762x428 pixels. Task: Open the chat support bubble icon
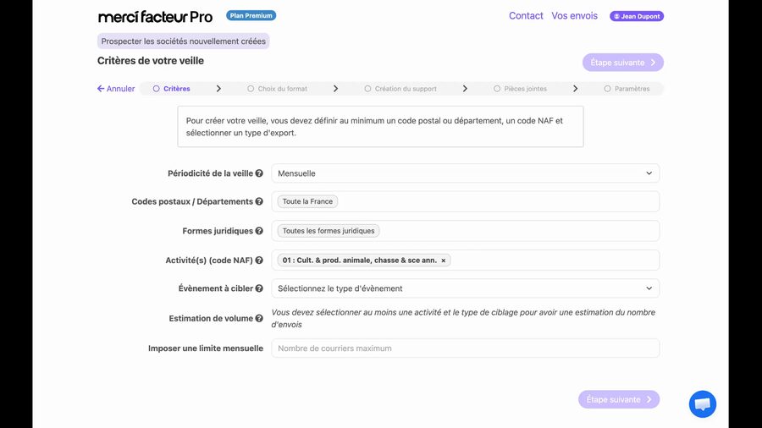702,403
